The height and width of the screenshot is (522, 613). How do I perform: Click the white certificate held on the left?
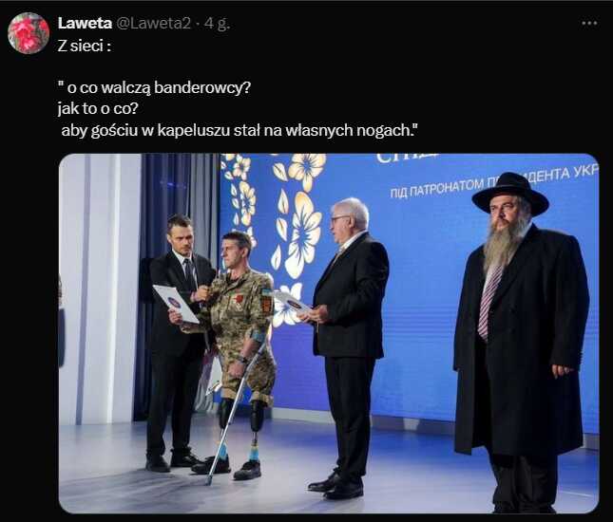pos(176,304)
